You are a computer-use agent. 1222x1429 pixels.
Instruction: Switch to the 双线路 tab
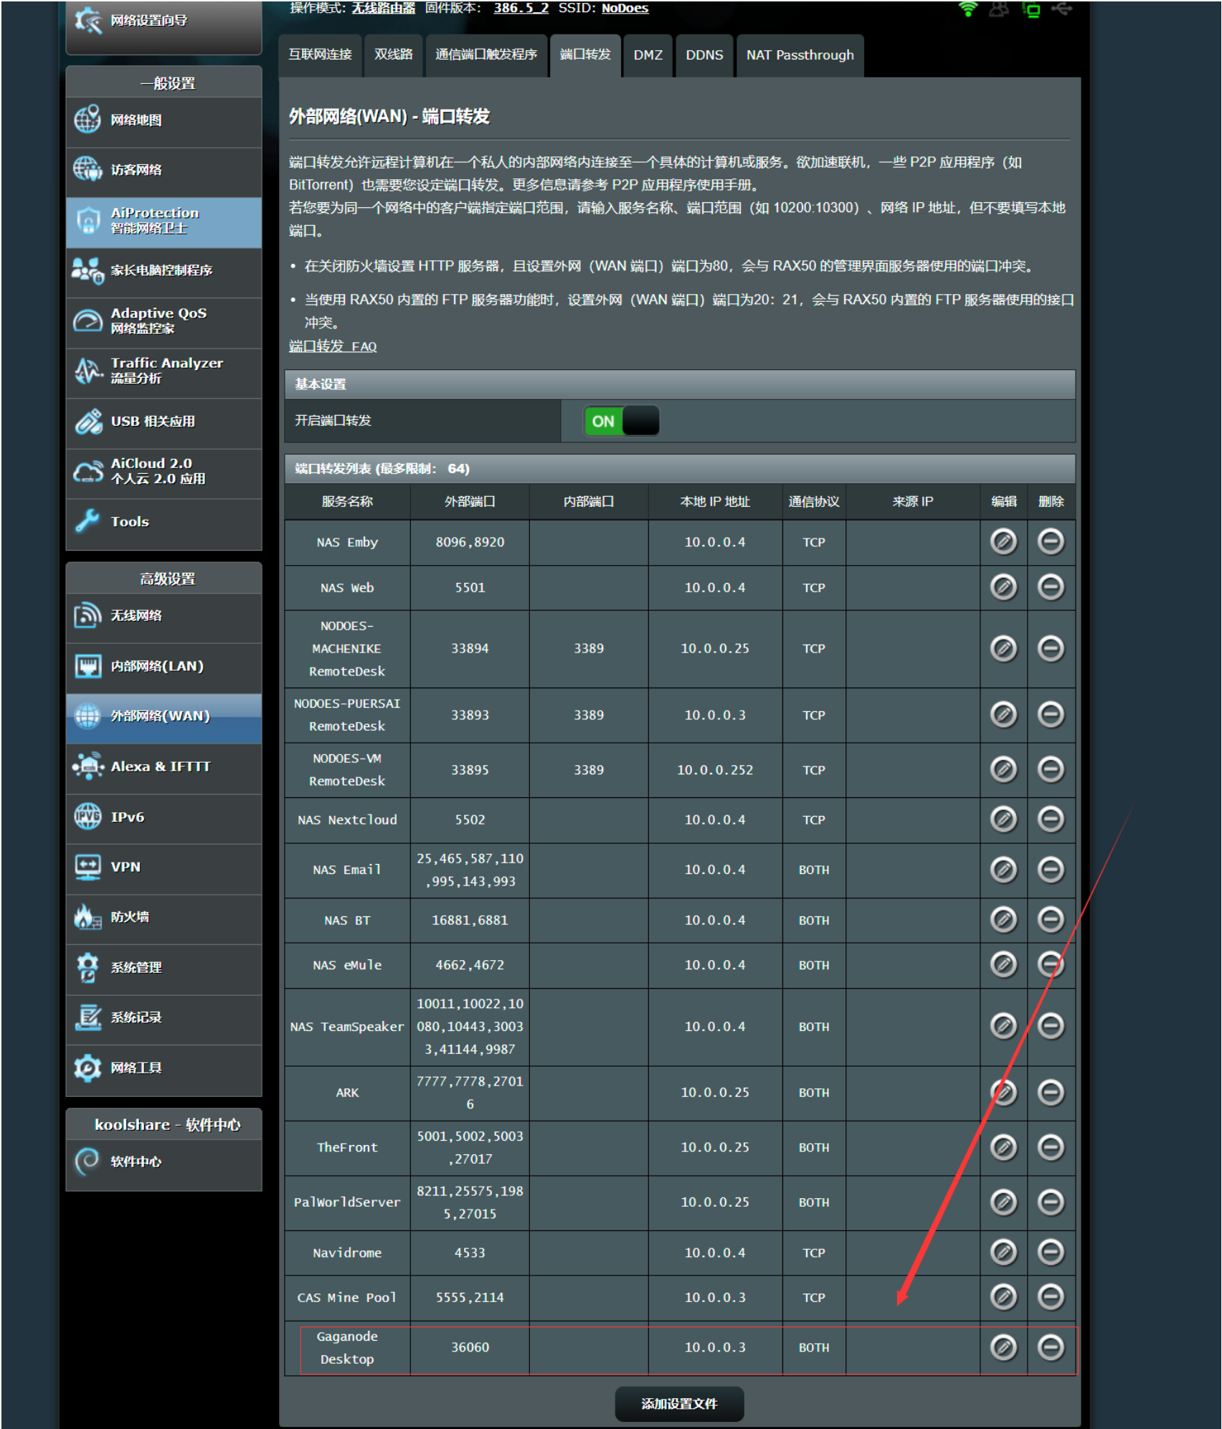tap(394, 54)
